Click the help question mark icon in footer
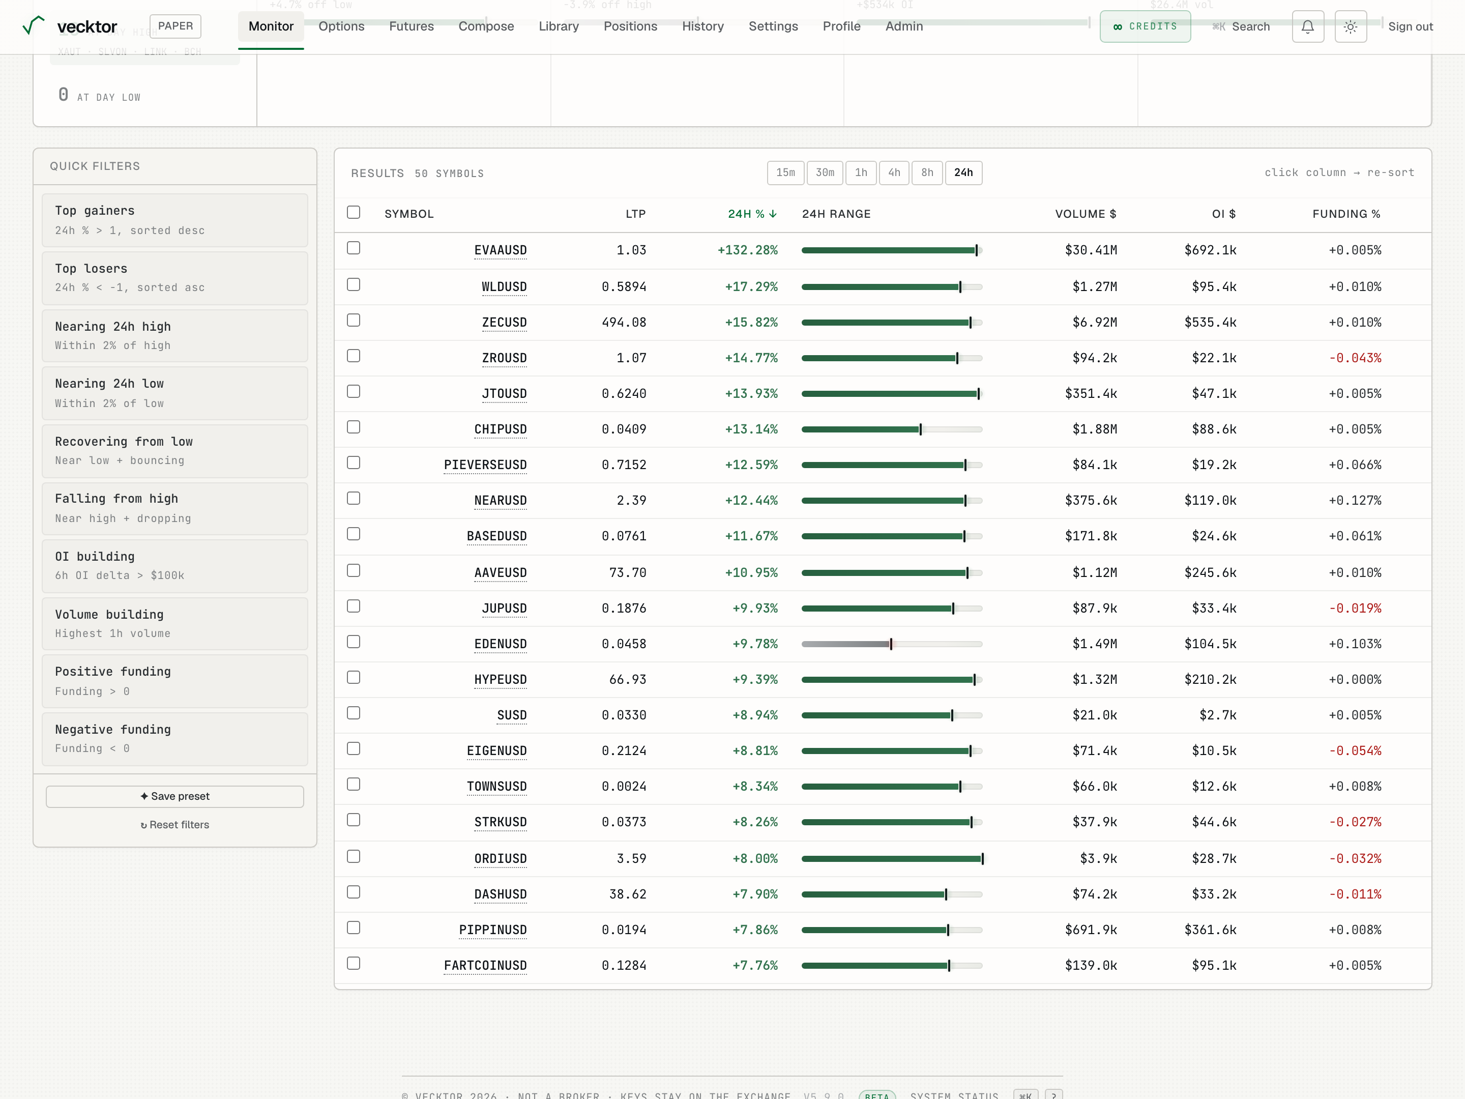Image resolution: width=1465 pixels, height=1099 pixels. [x=1053, y=1095]
